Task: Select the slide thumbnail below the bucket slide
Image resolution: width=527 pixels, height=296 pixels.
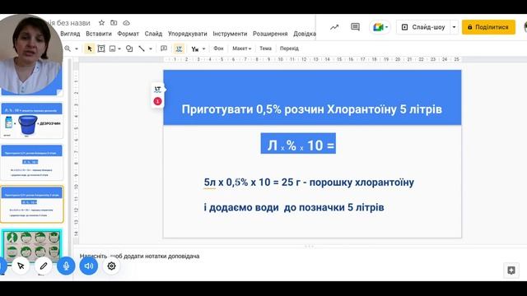Action: click(x=32, y=163)
